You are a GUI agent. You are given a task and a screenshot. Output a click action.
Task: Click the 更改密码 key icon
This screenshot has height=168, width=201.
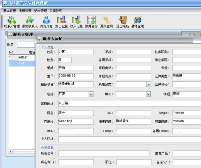(107, 22)
